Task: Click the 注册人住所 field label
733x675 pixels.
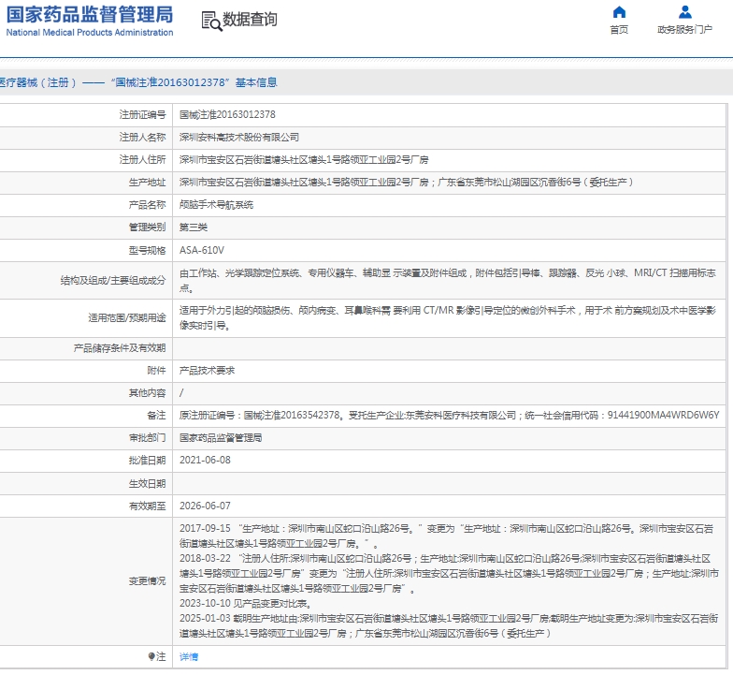Action: click(142, 159)
